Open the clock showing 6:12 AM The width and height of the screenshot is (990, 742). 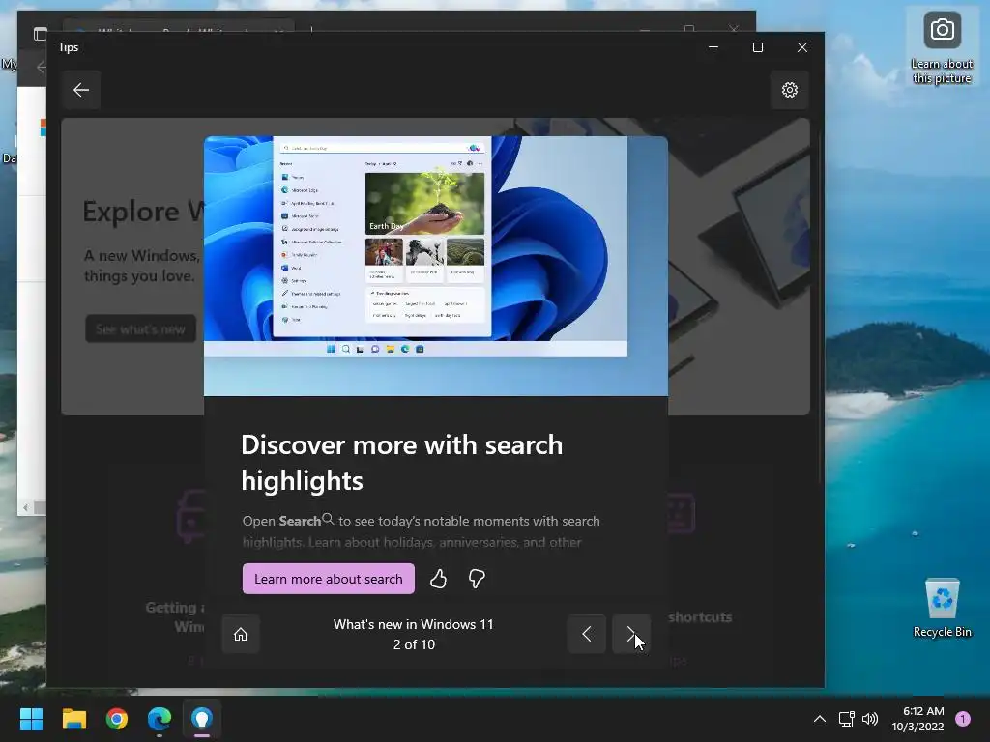coord(917,719)
